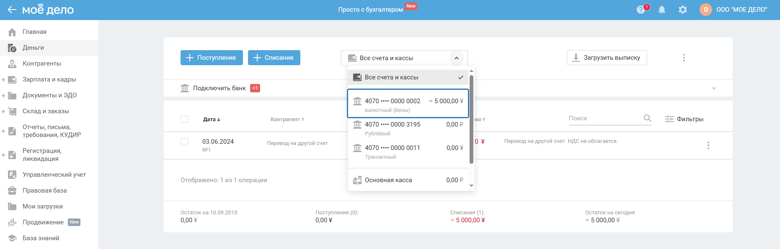This screenshot has width=780, height=249.
Task: Click Загрузить выписку button
Action: pyautogui.click(x=607, y=58)
